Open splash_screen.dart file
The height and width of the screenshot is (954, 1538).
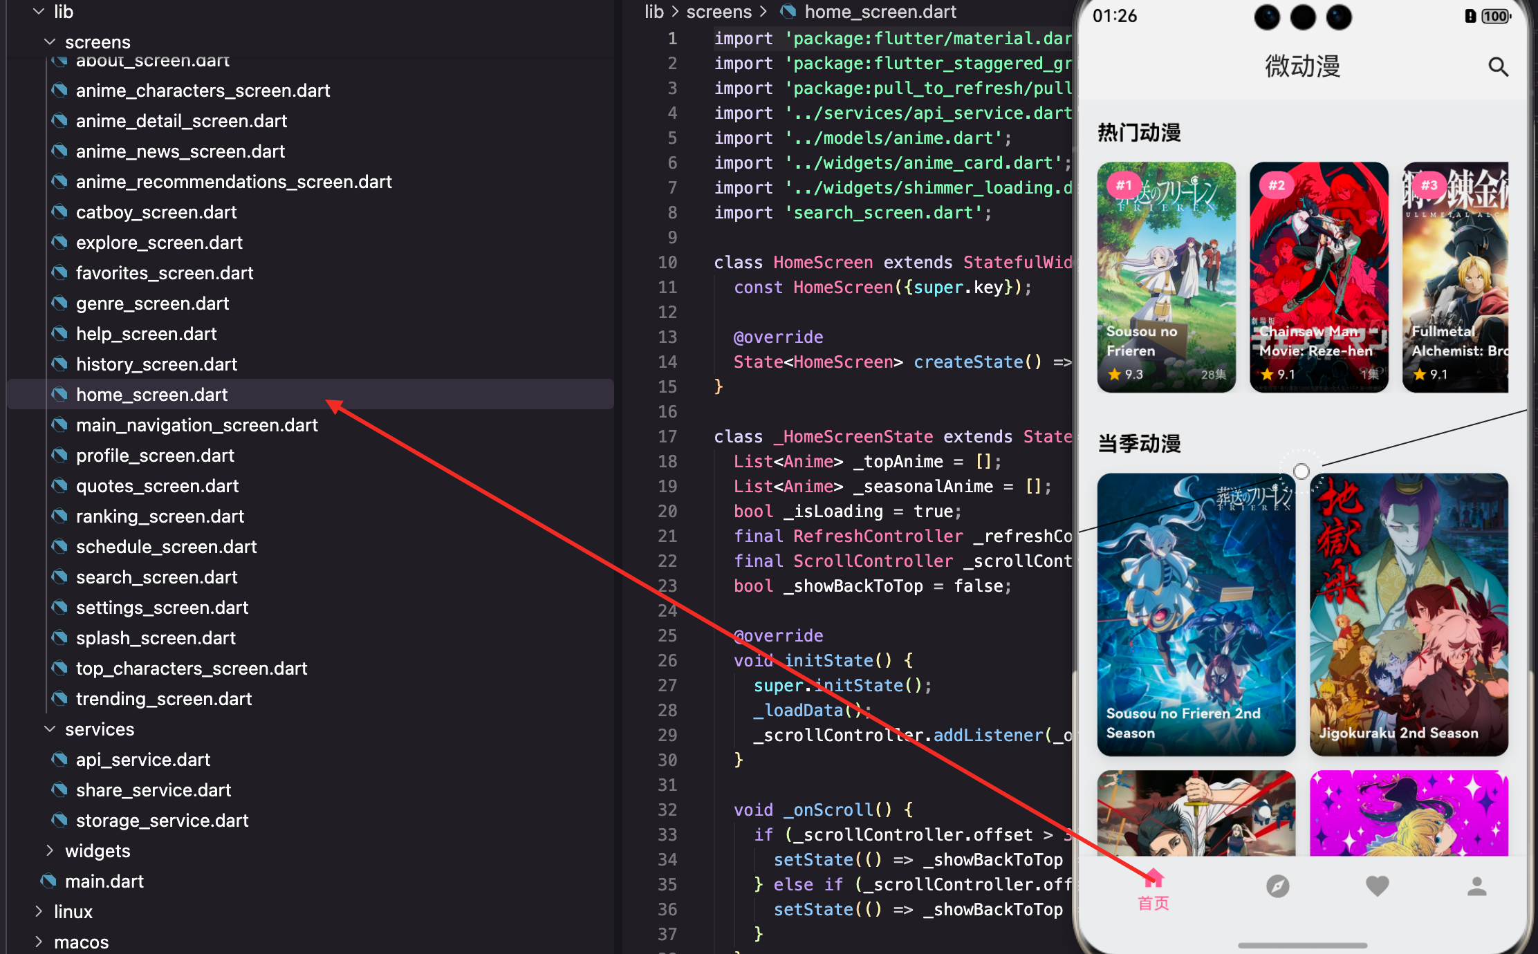pos(156,638)
